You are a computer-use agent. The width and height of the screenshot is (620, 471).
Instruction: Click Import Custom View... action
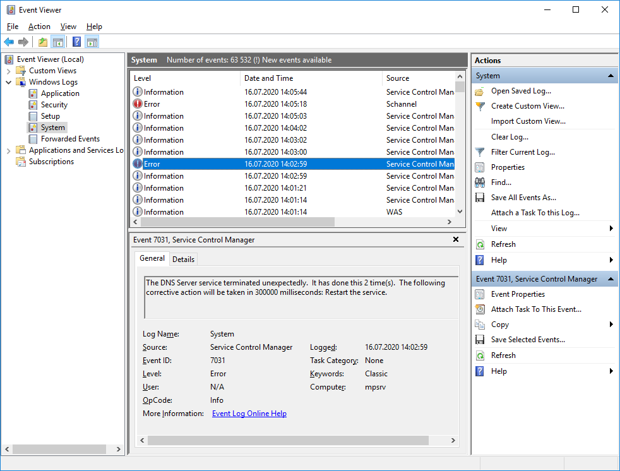point(528,121)
